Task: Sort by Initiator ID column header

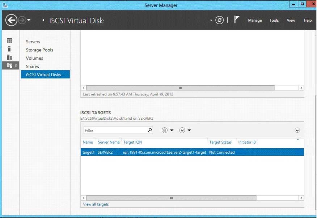Action: 247,142
